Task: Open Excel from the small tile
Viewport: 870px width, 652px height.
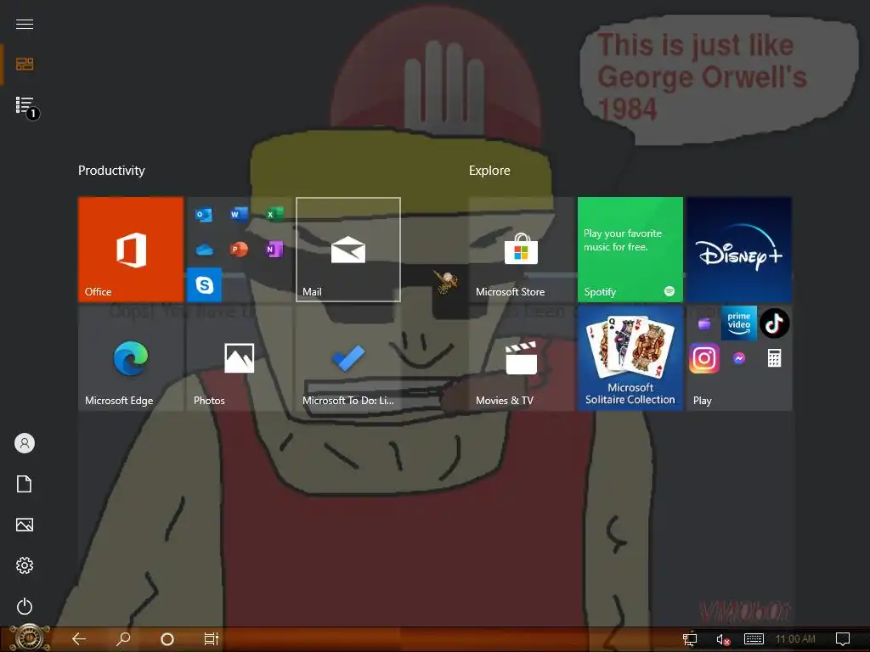Action: pyautogui.click(x=274, y=213)
